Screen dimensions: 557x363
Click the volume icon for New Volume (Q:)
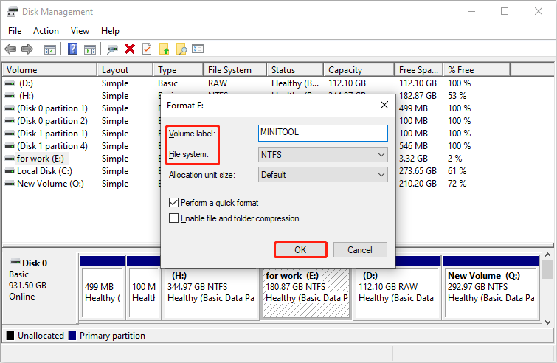point(10,184)
